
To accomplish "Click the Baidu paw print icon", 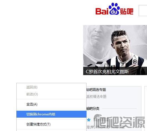I will 114,9.
